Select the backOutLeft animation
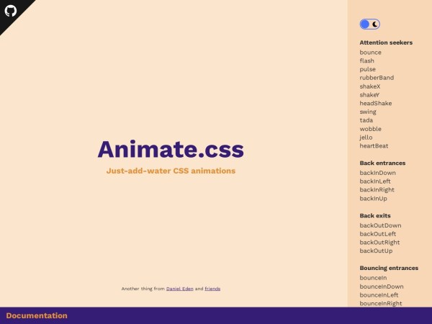 pyautogui.click(x=379, y=234)
